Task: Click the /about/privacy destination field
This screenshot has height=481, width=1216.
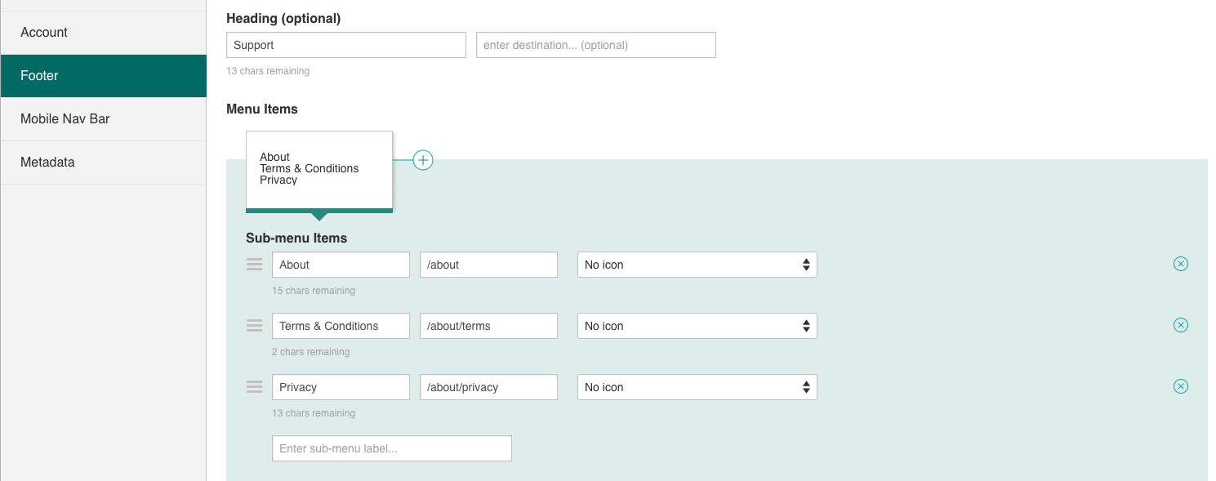Action: (x=489, y=387)
